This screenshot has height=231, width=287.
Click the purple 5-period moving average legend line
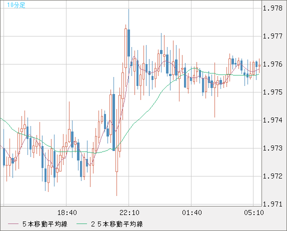coord(13,224)
